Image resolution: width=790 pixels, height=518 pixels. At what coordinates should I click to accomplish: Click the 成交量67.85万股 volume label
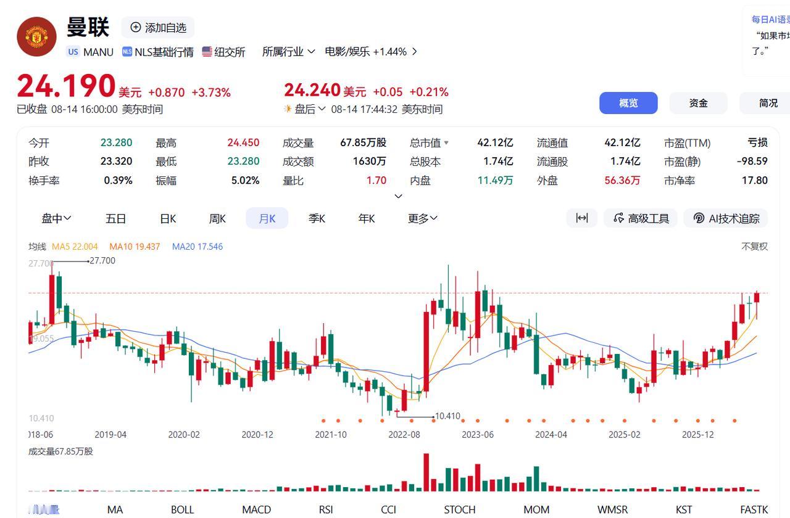[60, 451]
